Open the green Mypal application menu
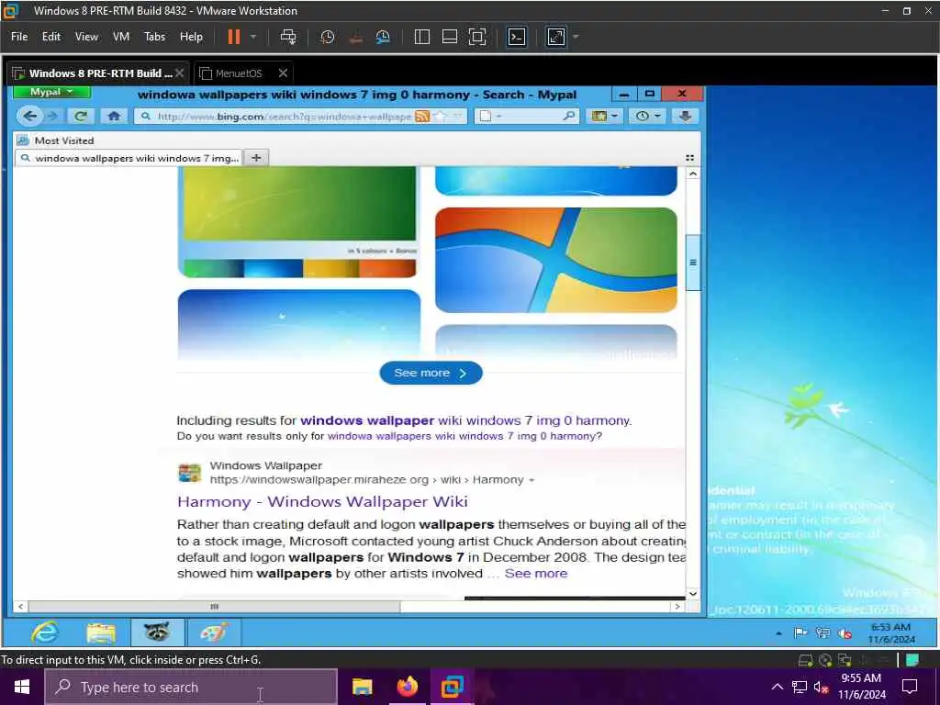This screenshot has height=705, width=940. click(x=51, y=92)
